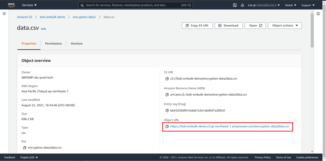This screenshot has width=326, height=161.
Task: Switch to the Permissions tab
Action: tap(53, 44)
